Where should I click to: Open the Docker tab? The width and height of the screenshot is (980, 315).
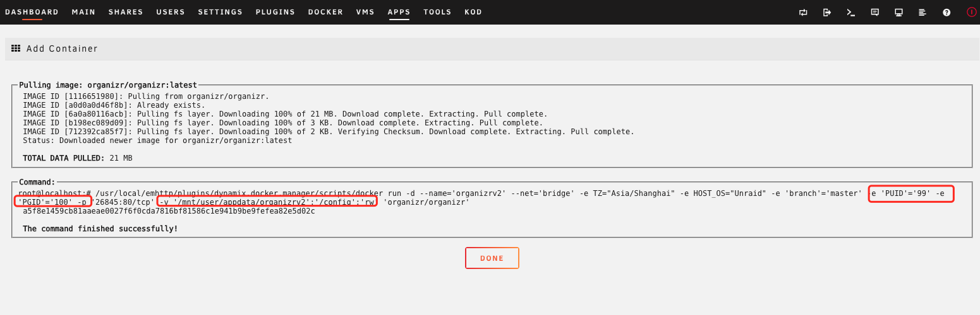click(x=326, y=12)
